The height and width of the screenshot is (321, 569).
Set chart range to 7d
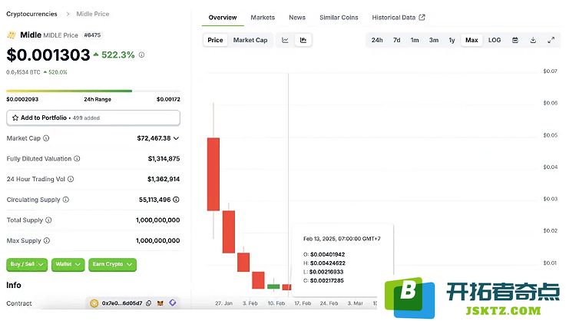(397, 40)
